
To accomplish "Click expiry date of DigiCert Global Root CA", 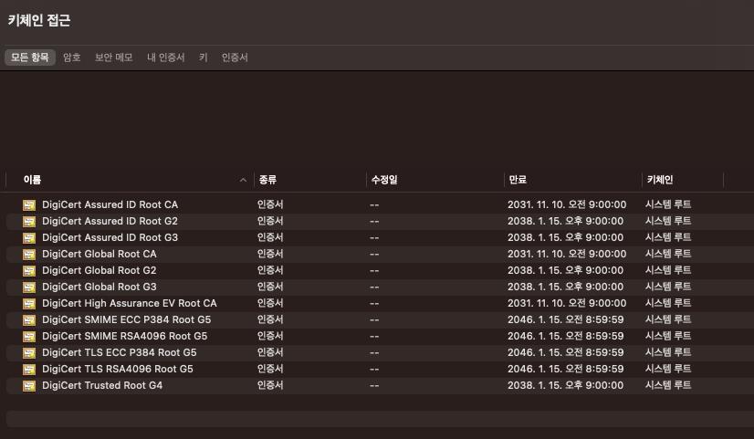I will coord(567,254).
